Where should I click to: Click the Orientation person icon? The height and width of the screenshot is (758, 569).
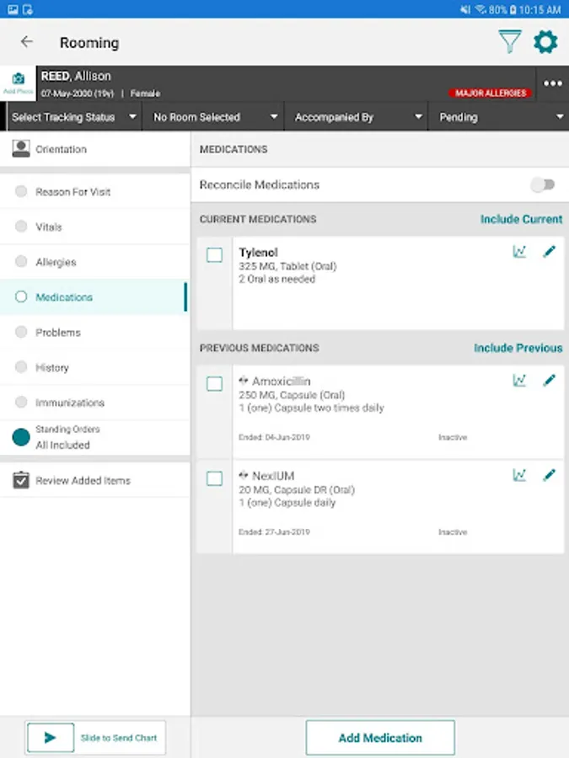point(21,149)
